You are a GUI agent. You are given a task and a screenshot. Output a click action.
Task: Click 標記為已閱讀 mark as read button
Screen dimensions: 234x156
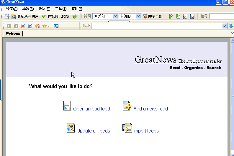[x=55, y=16]
